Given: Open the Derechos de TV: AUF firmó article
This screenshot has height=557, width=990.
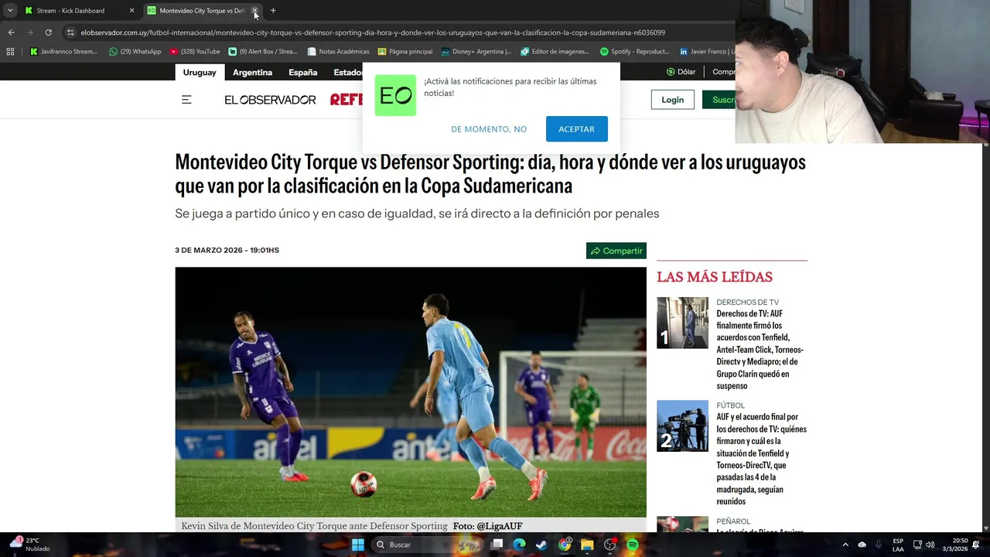Looking at the screenshot, I should 761,350.
